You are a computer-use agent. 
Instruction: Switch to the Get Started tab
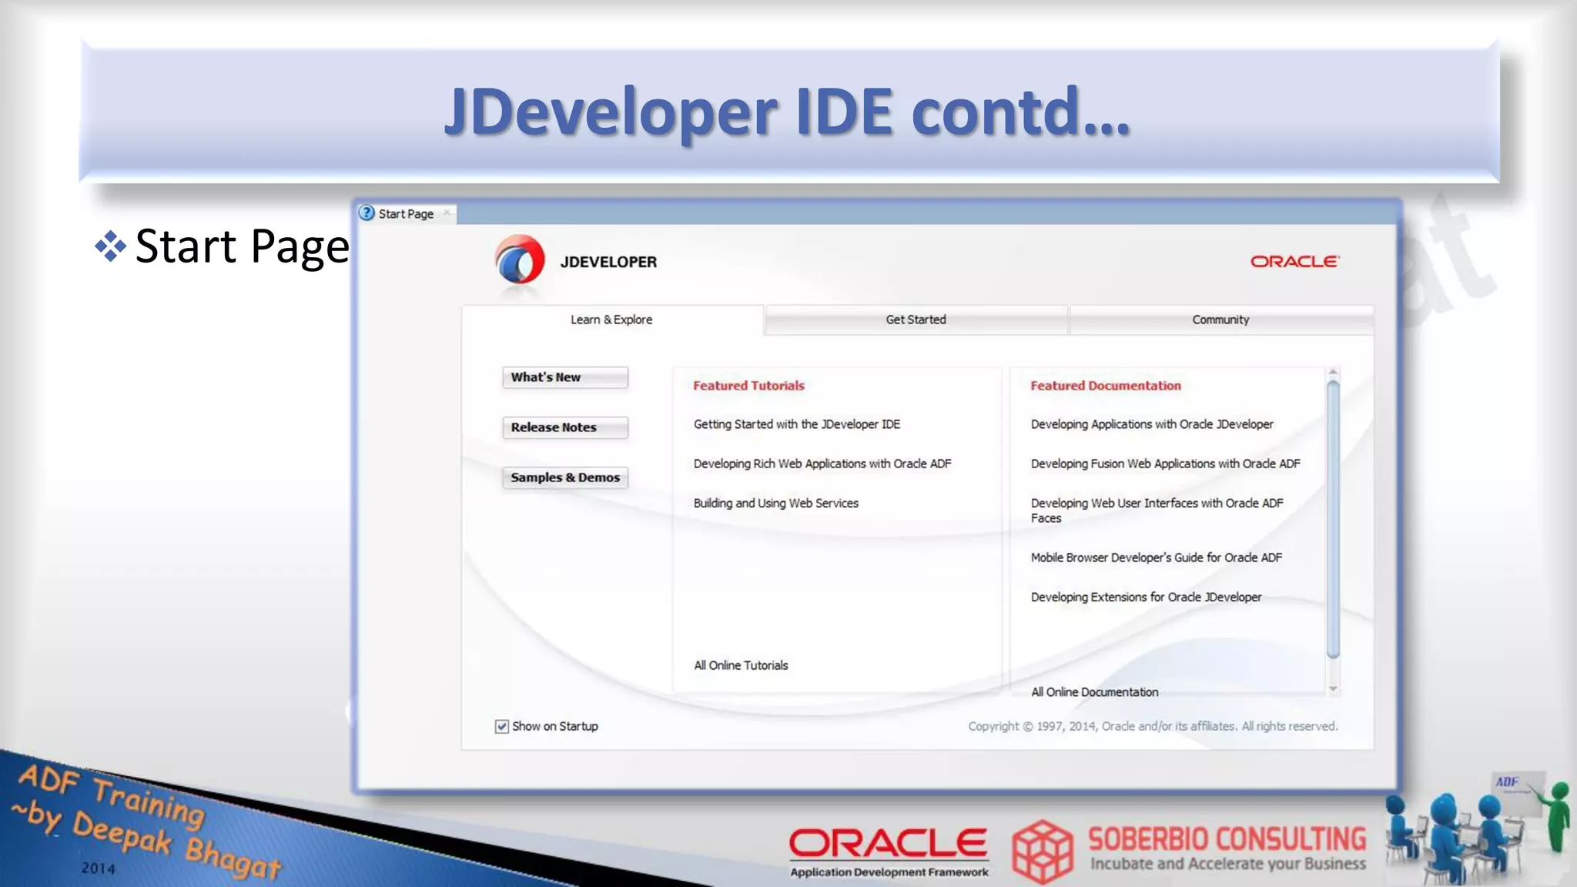[x=916, y=320]
